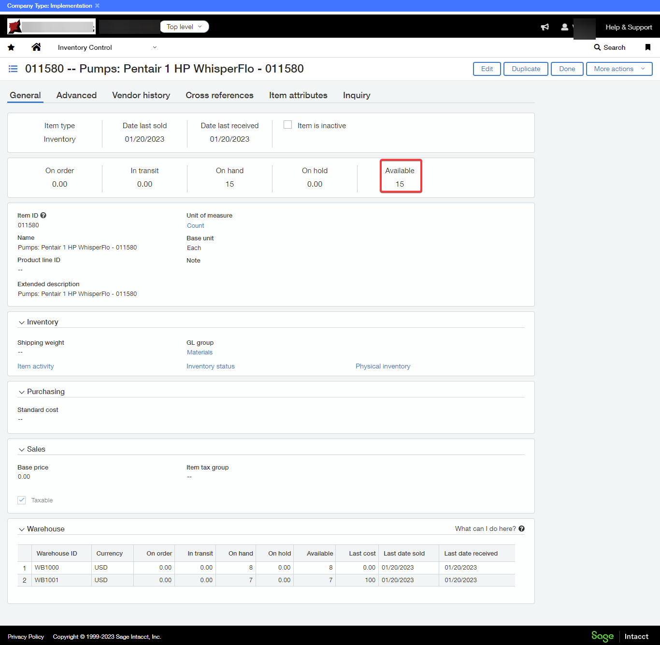
Task: Open 'What can I do here?' help icon
Action: pos(522,528)
